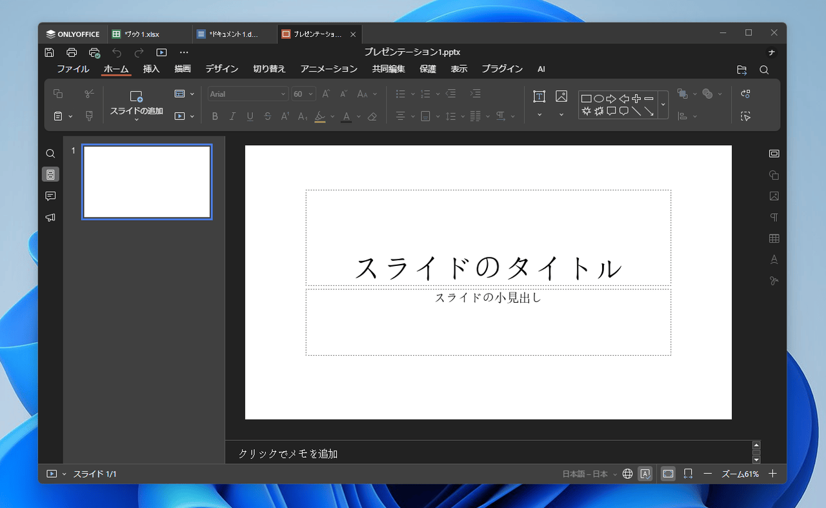The width and height of the screenshot is (826, 508).
Task: Open Signature settings icon in right sidebar
Action: pyautogui.click(x=774, y=281)
